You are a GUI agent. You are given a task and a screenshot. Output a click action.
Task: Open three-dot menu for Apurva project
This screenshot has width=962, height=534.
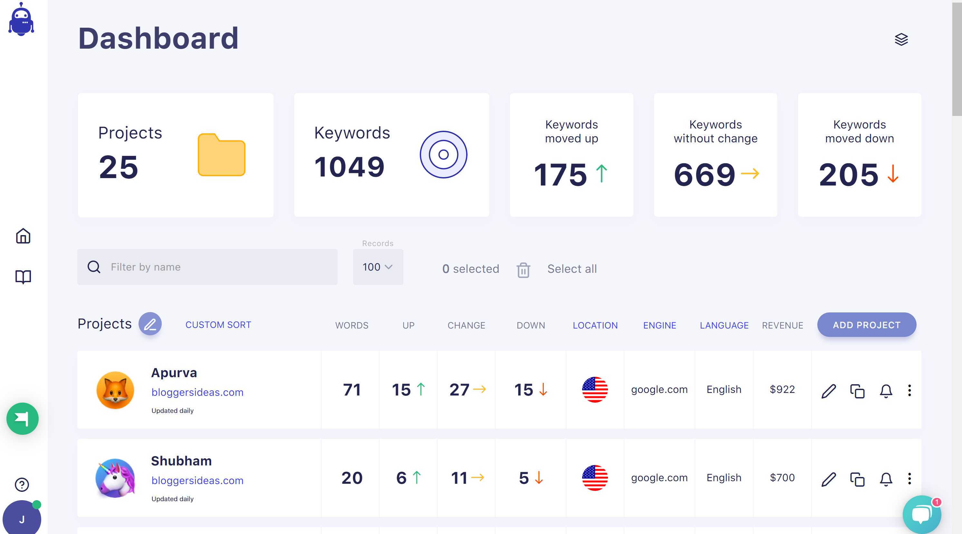[x=909, y=391]
